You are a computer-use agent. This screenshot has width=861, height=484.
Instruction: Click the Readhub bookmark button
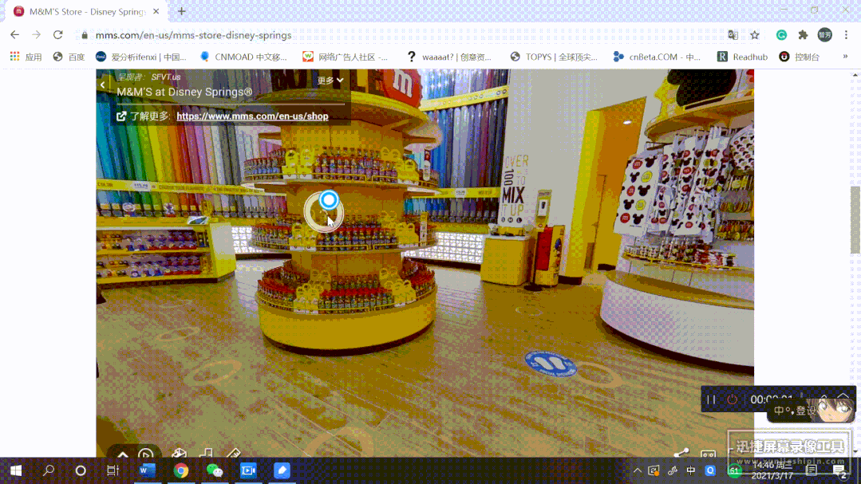pyautogui.click(x=741, y=57)
